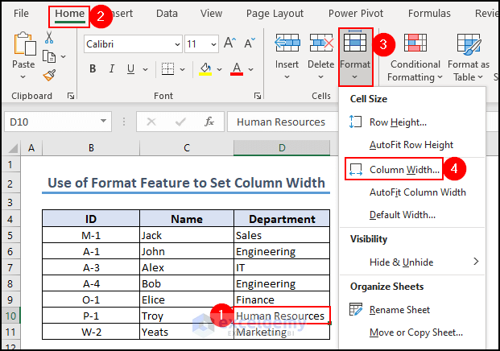The image size is (500, 351).
Task: Click the Rename Sheet option
Action: pyautogui.click(x=399, y=310)
